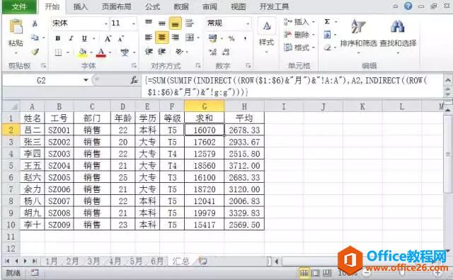Increase the cell indent
Viewport: 453px width, 280px height.
pos(161,52)
